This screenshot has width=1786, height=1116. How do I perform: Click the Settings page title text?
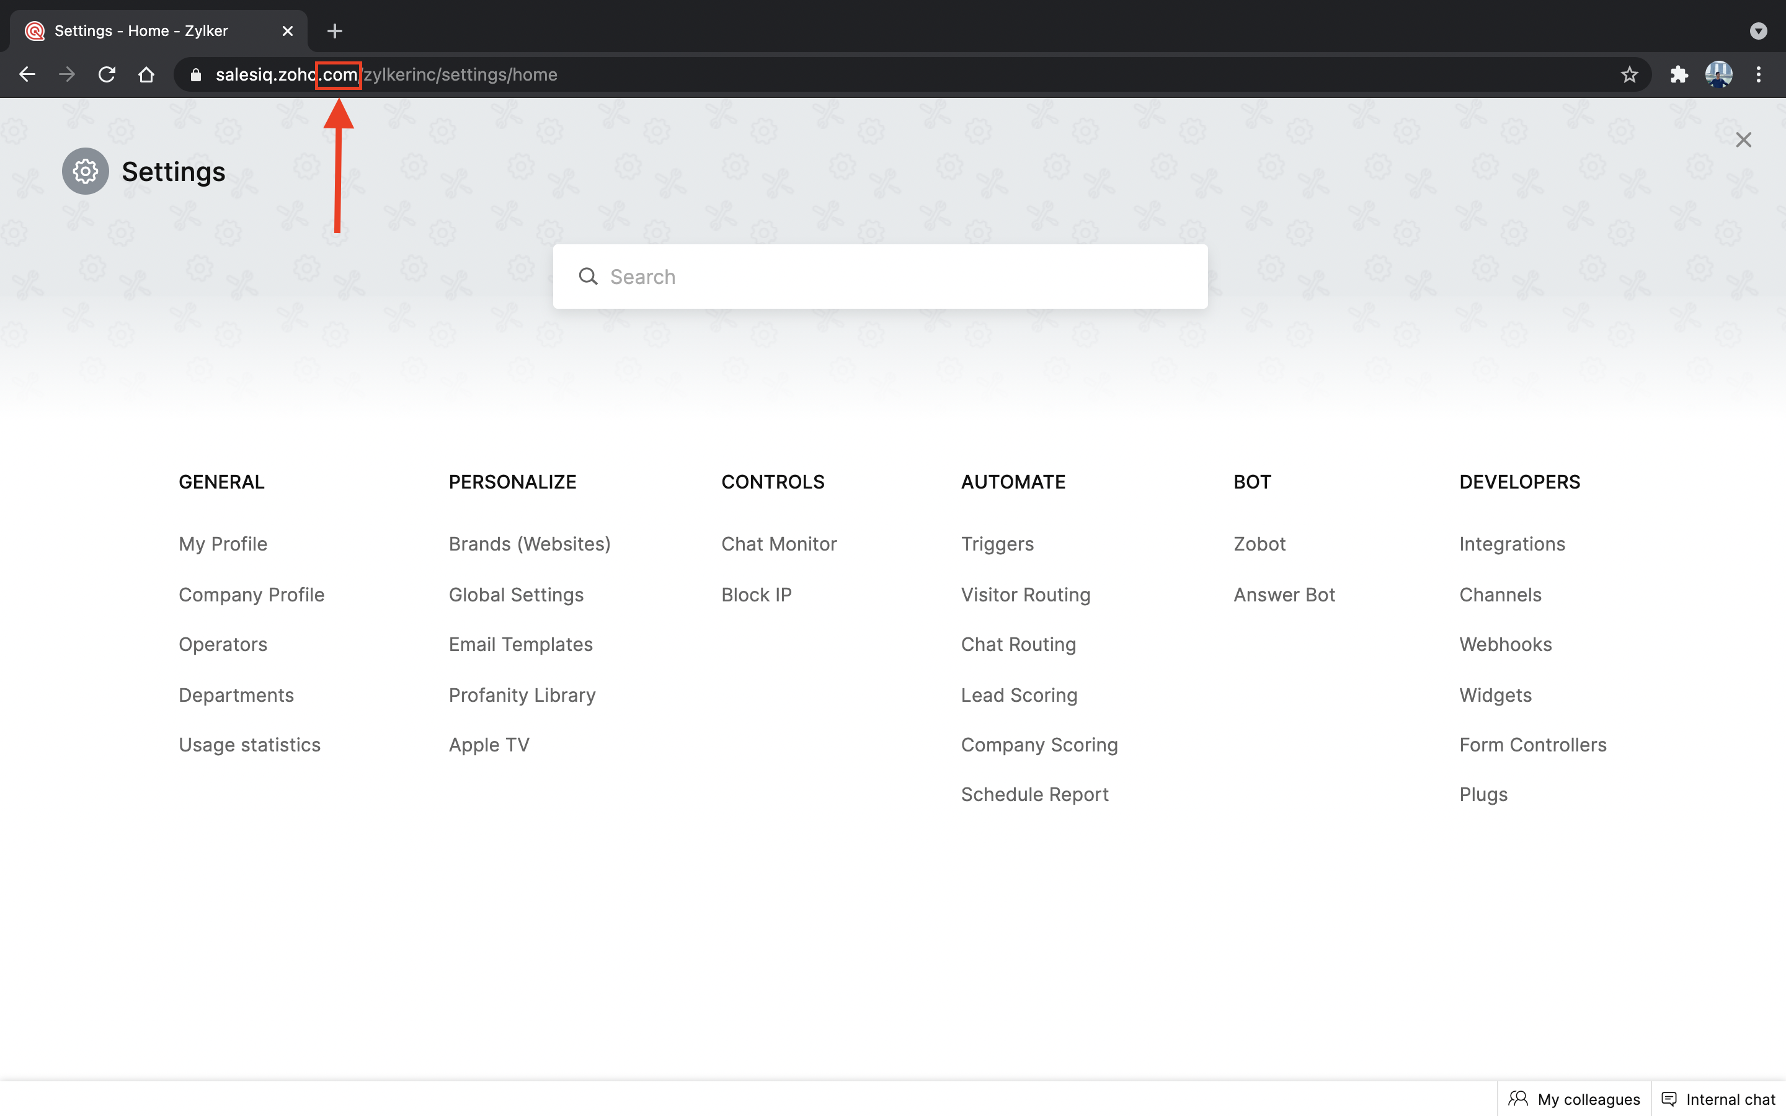click(x=174, y=172)
